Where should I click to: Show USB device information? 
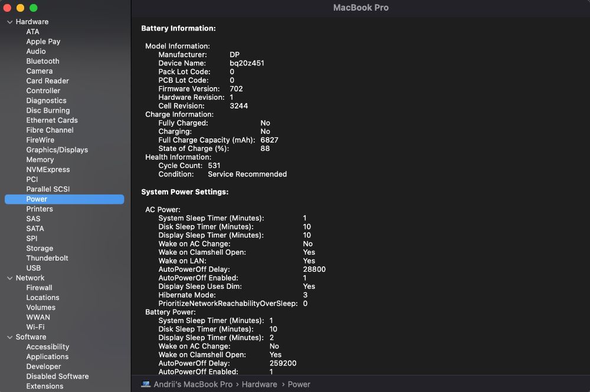click(x=34, y=268)
